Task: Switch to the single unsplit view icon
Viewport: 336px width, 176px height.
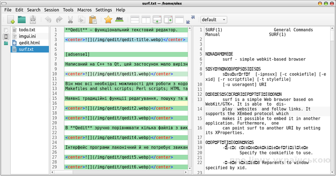Action: [180, 20]
